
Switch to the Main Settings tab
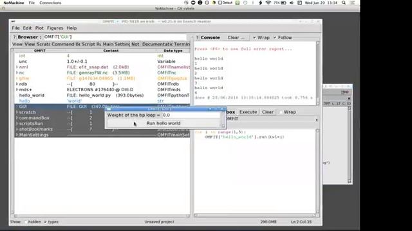click(117, 44)
